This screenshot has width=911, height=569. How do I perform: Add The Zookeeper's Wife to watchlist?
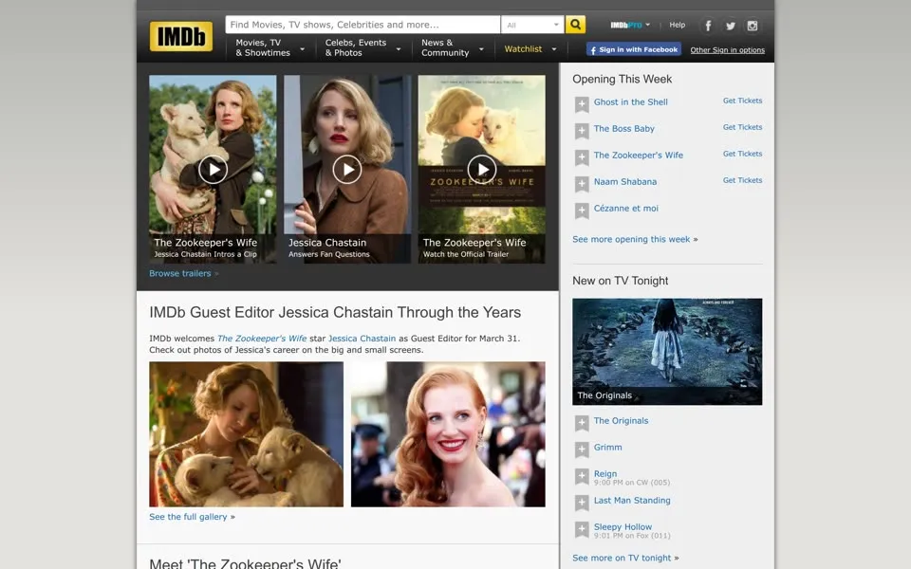coord(582,158)
